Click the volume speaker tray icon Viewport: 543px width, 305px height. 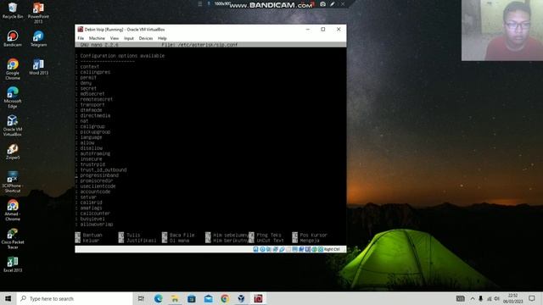[x=496, y=298]
